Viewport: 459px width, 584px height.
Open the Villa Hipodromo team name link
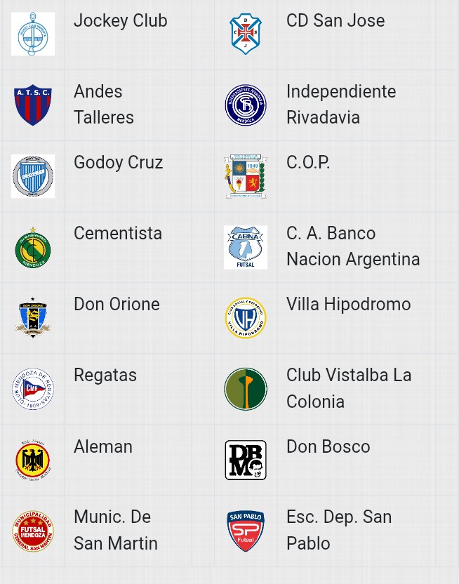(x=348, y=305)
